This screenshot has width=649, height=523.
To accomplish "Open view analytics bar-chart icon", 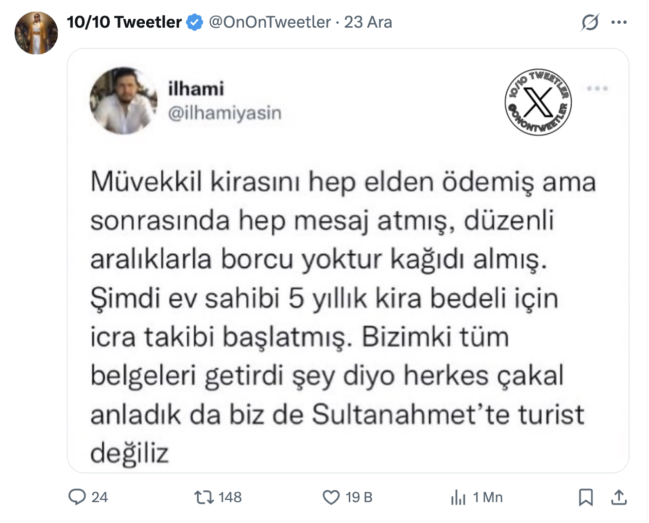I will pos(458,497).
